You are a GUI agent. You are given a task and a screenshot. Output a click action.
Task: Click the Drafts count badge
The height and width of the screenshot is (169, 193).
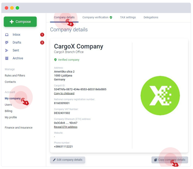(x=42, y=43)
